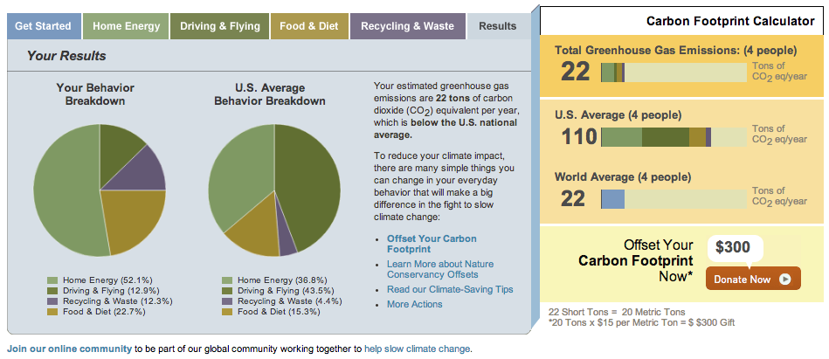Click the Total Greenhouse Gas Emissions bar
Screen dimensions: 829x359
click(x=674, y=72)
